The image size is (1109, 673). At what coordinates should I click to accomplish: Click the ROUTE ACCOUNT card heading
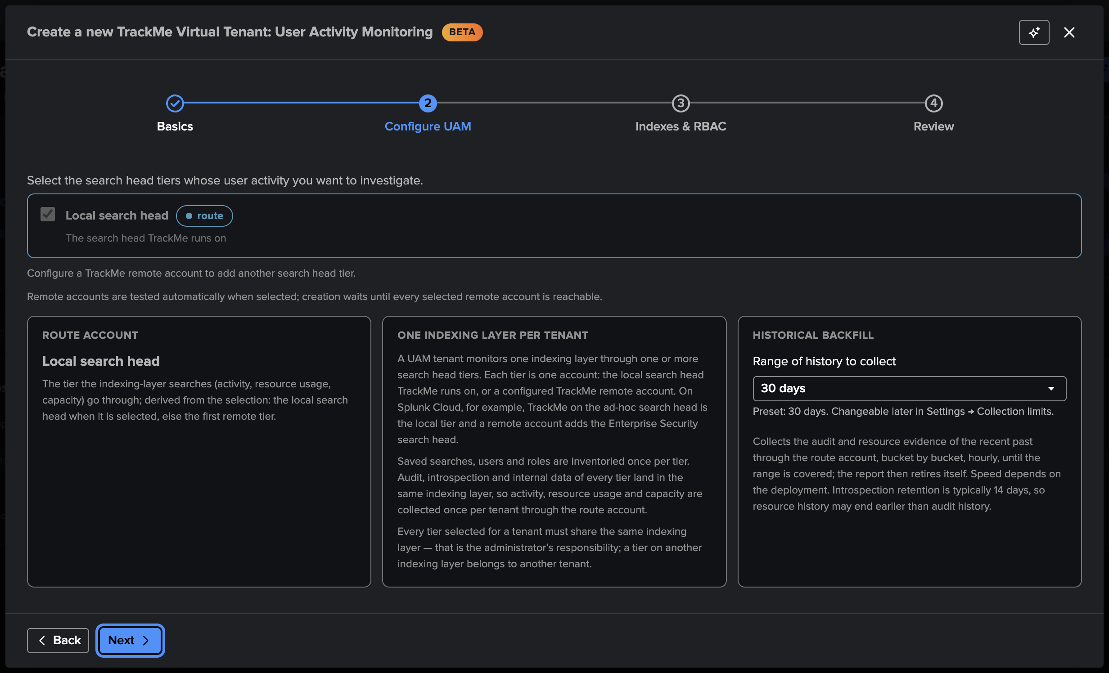point(90,335)
